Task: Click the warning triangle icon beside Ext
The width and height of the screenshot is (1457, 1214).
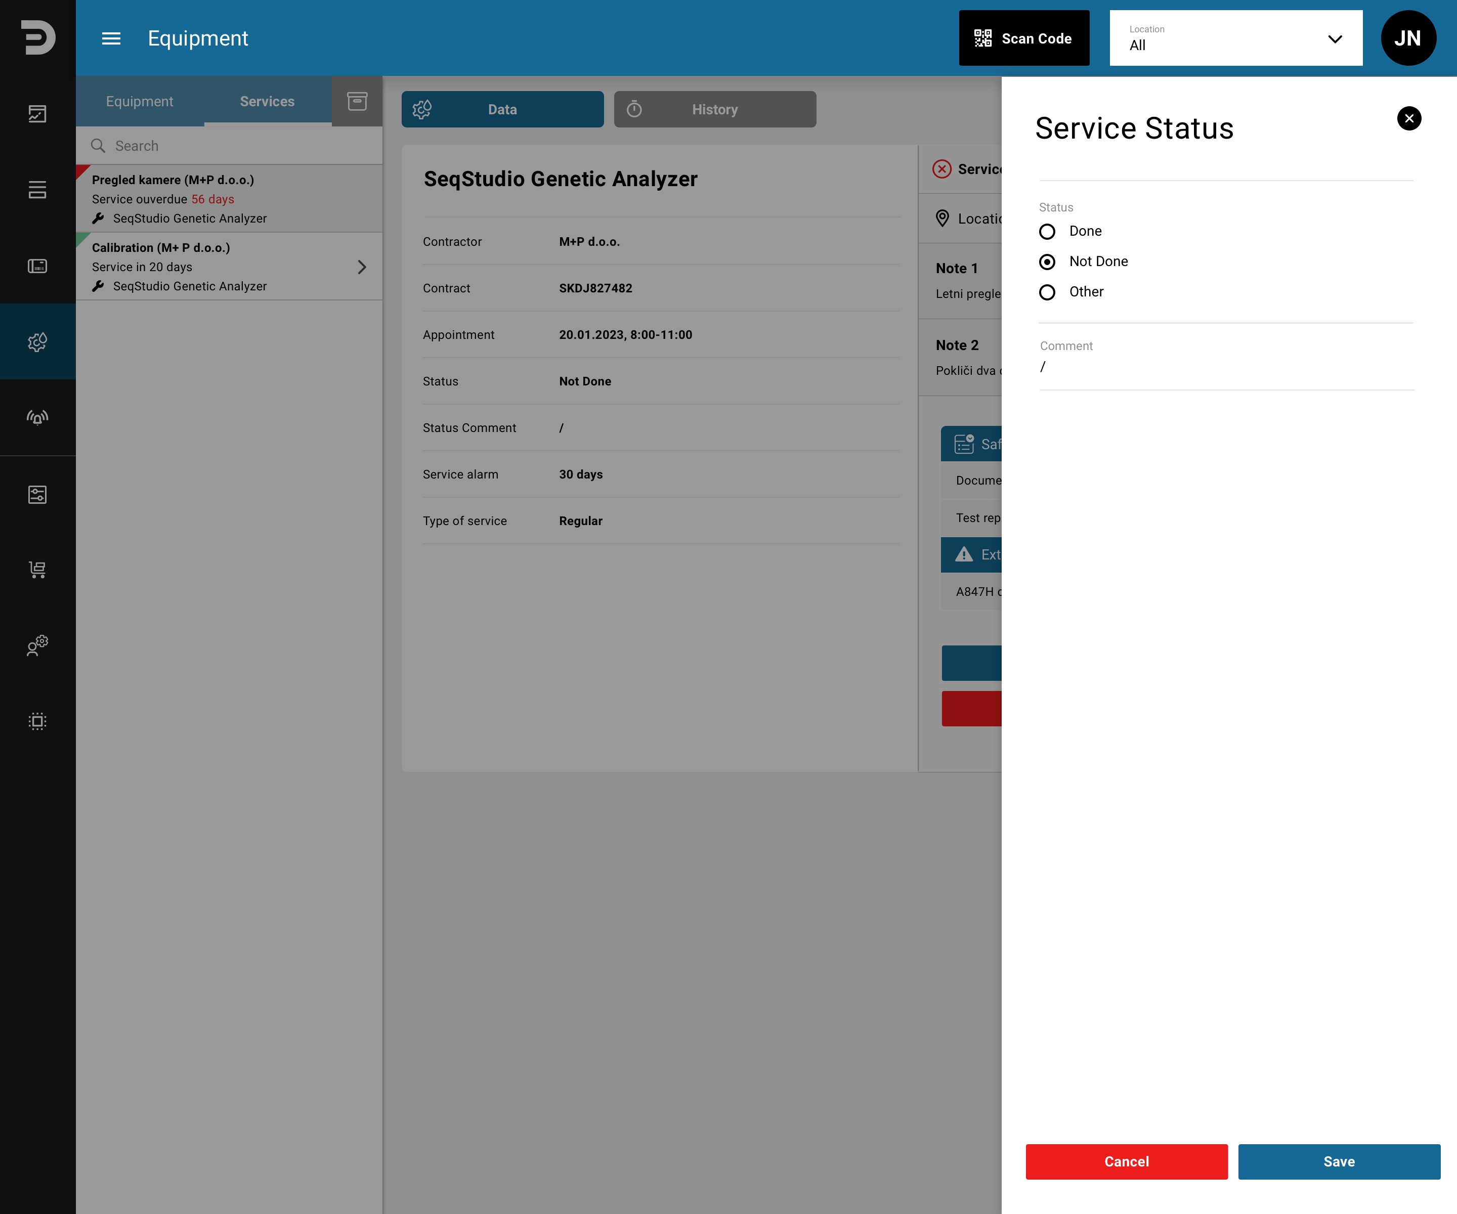Action: point(964,554)
